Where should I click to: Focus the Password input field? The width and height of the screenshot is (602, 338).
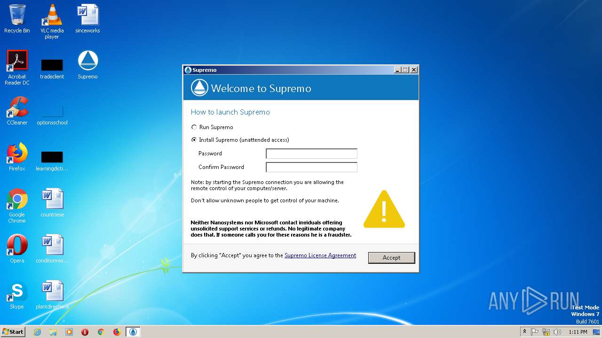[x=311, y=154]
